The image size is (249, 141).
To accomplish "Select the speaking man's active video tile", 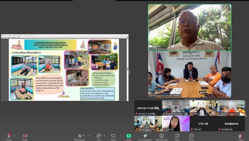I will click(x=190, y=27).
